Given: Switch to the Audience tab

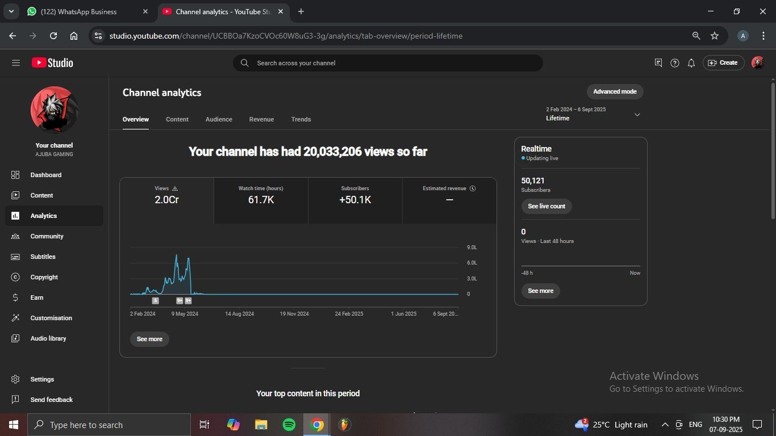Looking at the screenshot, I should [219, 119].
